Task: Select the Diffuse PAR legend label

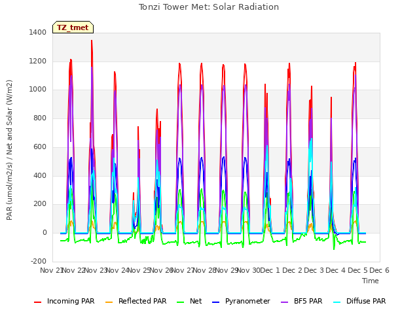Action: 366,301
